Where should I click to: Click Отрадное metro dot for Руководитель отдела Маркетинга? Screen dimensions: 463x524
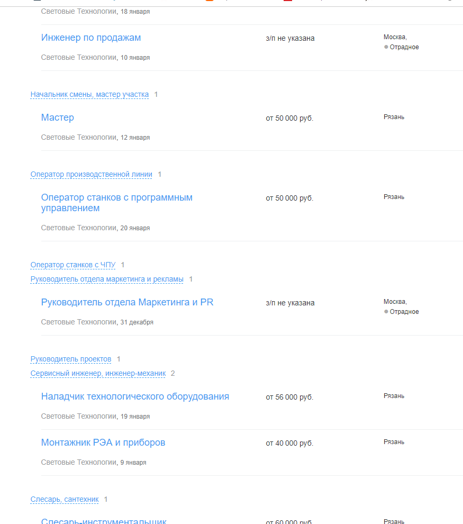(386, 311)
